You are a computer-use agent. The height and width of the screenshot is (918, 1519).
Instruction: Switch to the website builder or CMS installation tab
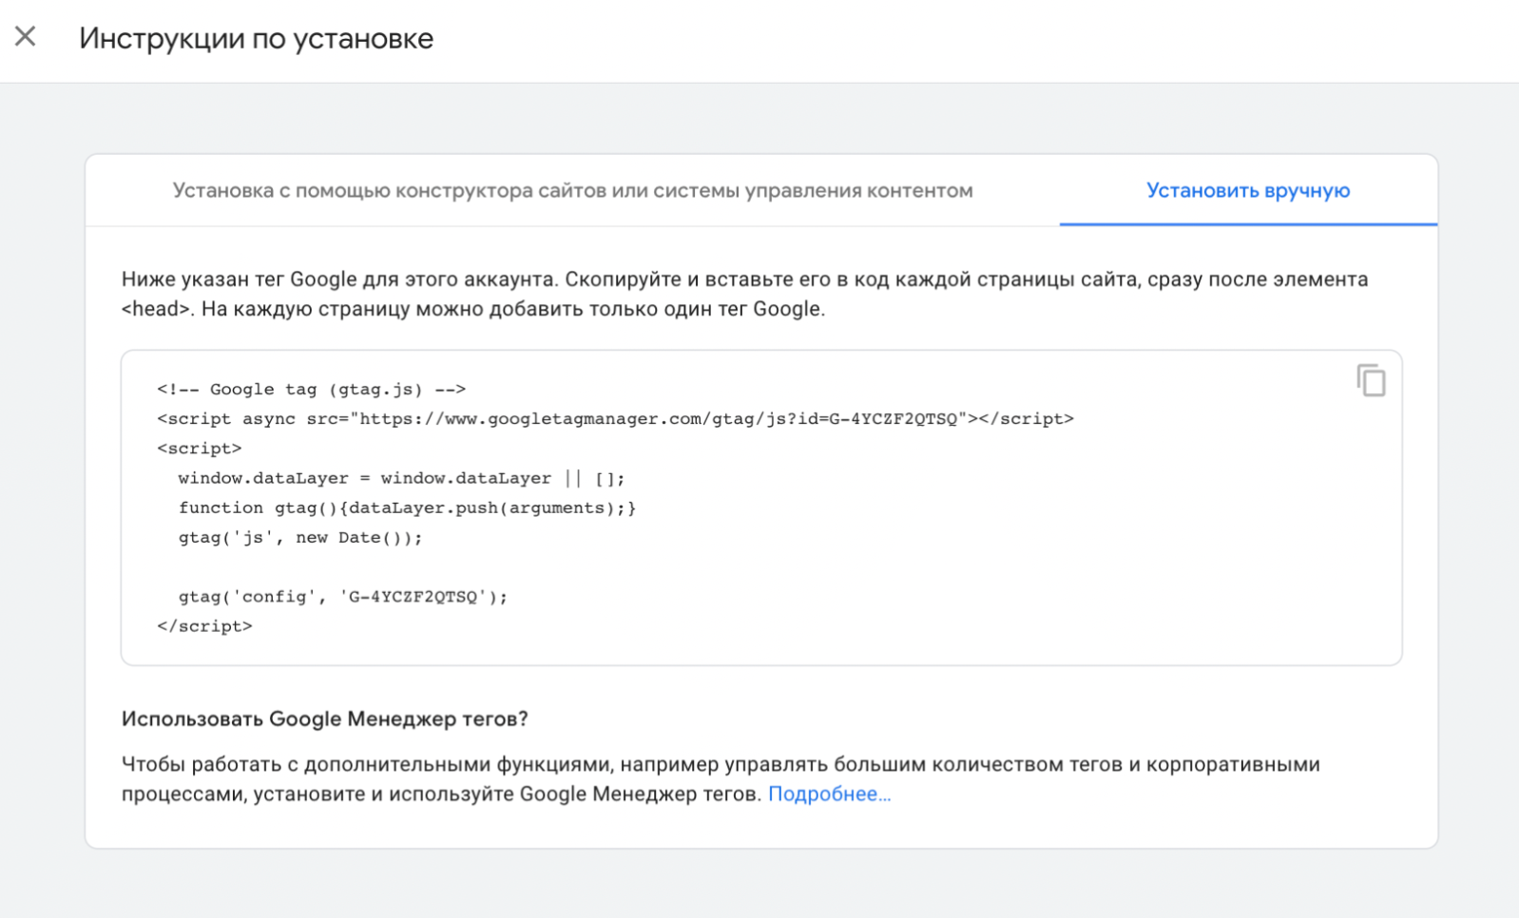(572, 191)
